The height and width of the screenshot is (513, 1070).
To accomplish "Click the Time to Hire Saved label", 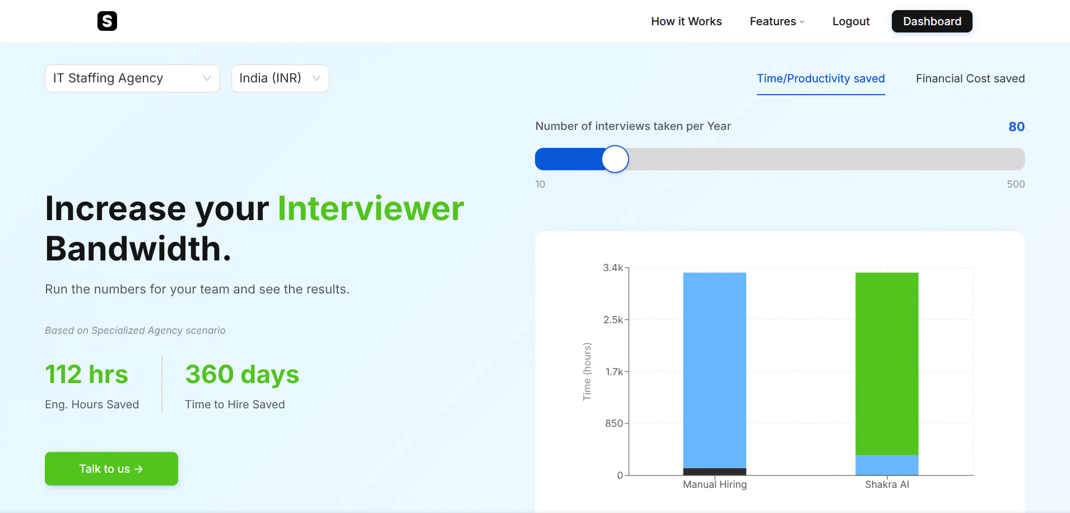I will (x=235, y=404).
